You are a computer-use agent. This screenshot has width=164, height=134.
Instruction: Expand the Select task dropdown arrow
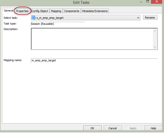pyautogui.click(x=138, y=18)
